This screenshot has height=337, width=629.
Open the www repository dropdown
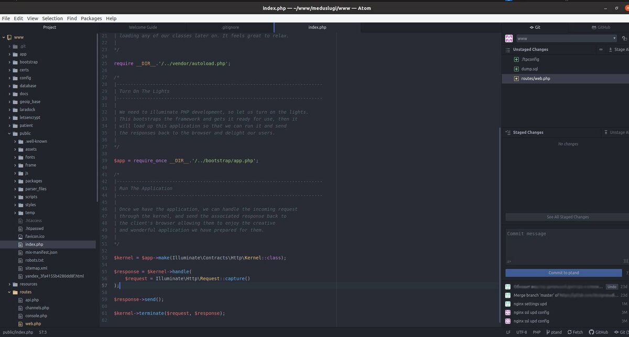[x=565, y=38]
